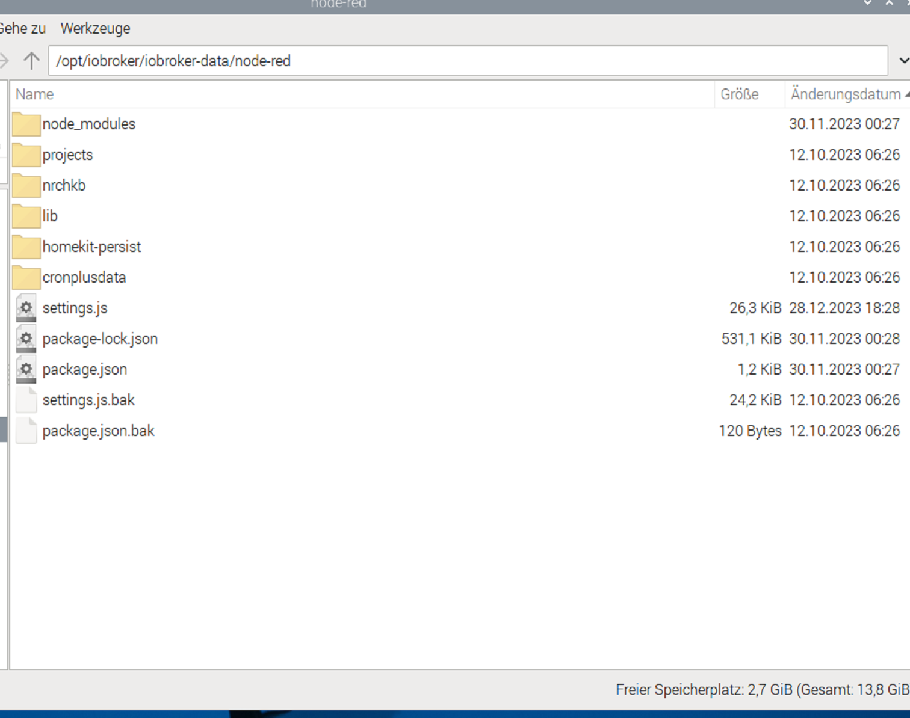Select the node_modules folder name
The height and width of the screenshot is (718, 910).
click(89, 124)
